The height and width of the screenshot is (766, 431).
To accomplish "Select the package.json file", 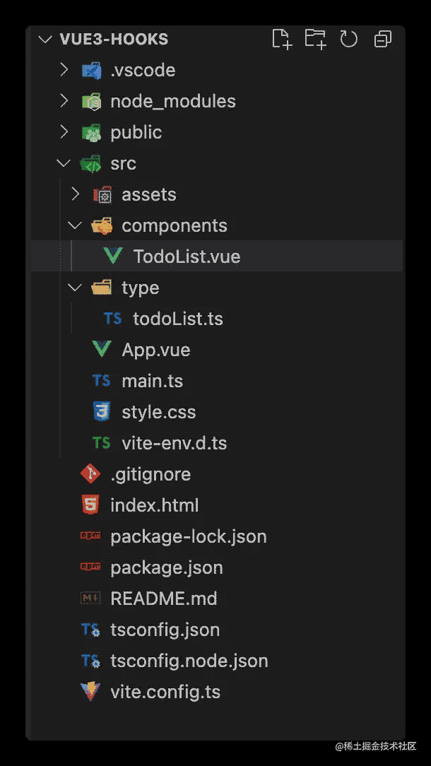I will tap(166, 567).
